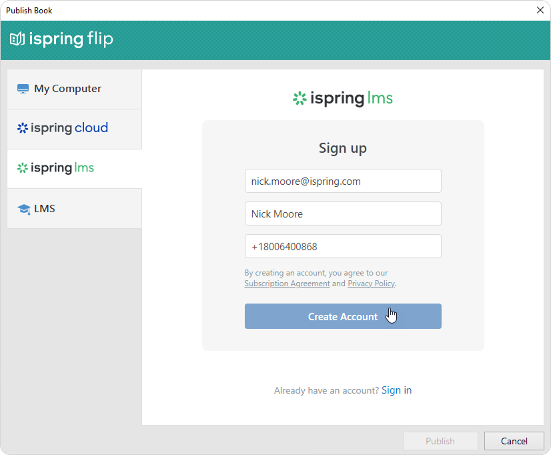Click the blue iSpring Cloud asterisk icon
This screenshot has height=455, width=551.
click(x=23, y=128)
